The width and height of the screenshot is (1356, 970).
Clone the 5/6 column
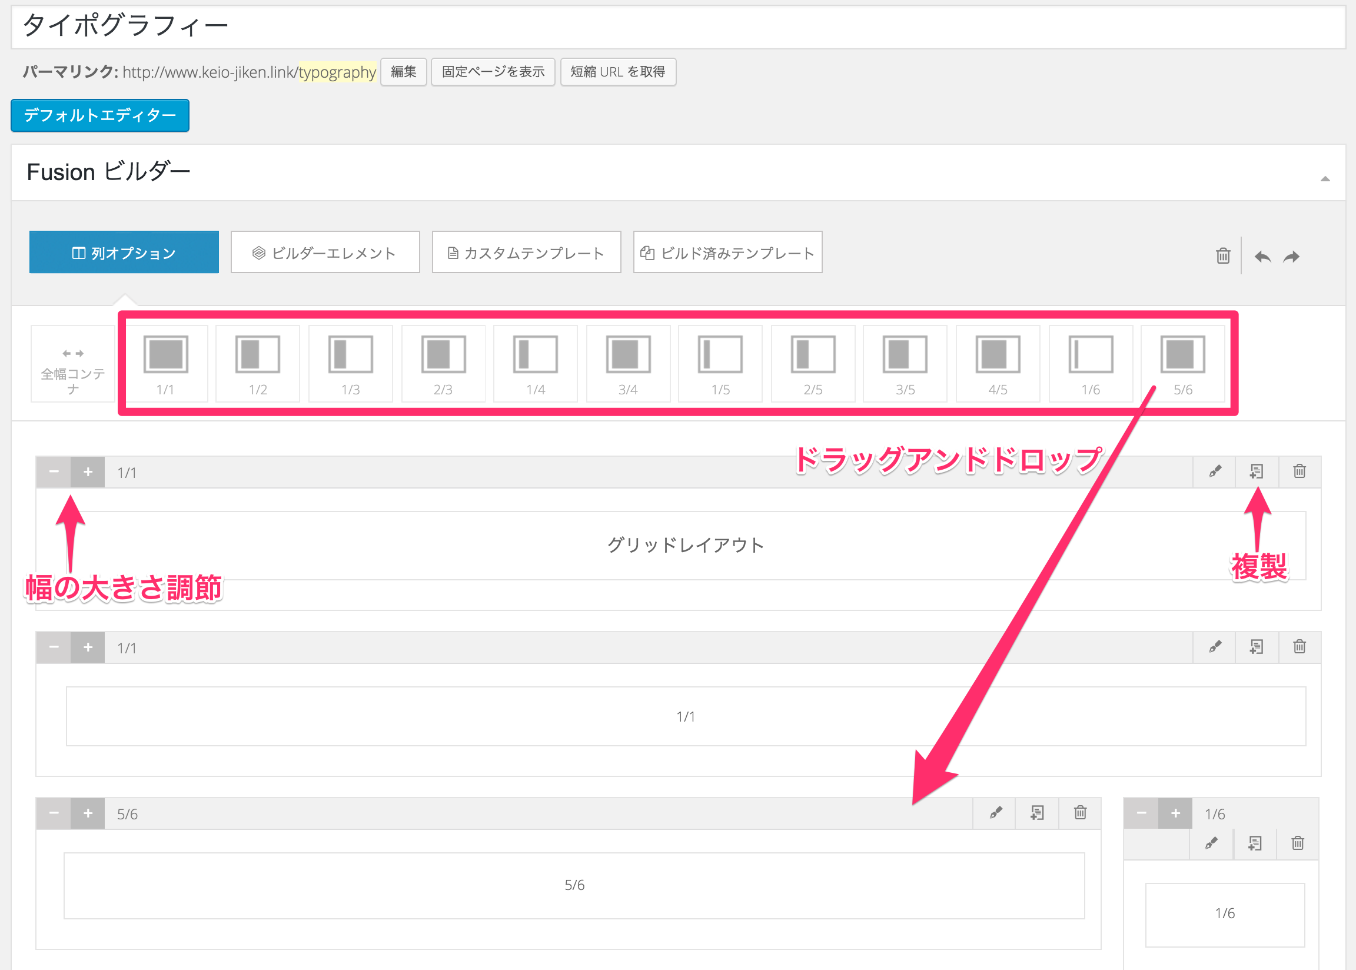pos(1037,813)
